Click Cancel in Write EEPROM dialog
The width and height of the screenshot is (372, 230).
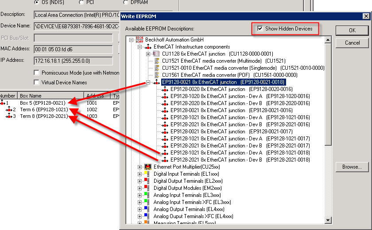click(x=352, y=43)
